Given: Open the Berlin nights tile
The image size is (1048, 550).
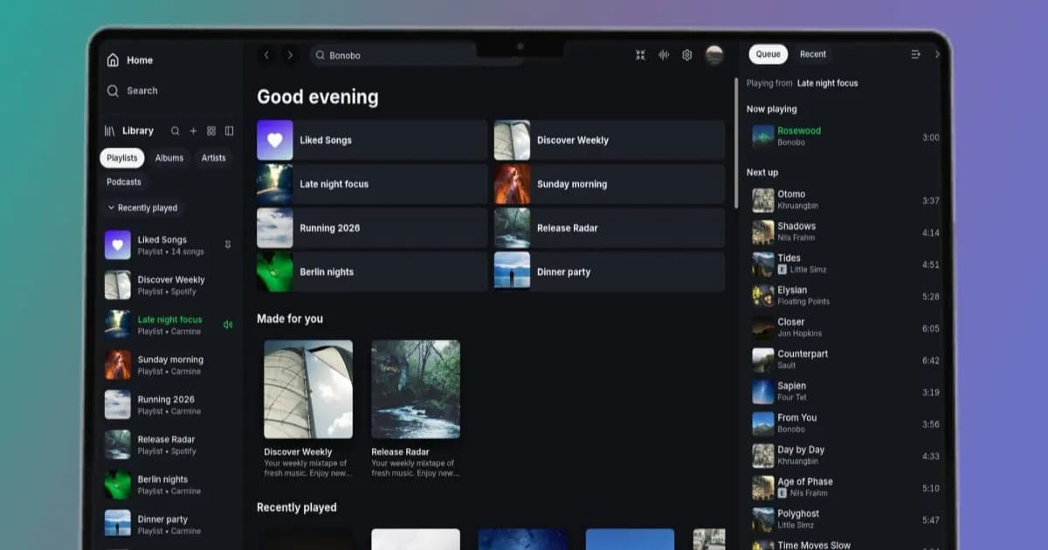Looking at the screenshot, I should coord(372,272).
